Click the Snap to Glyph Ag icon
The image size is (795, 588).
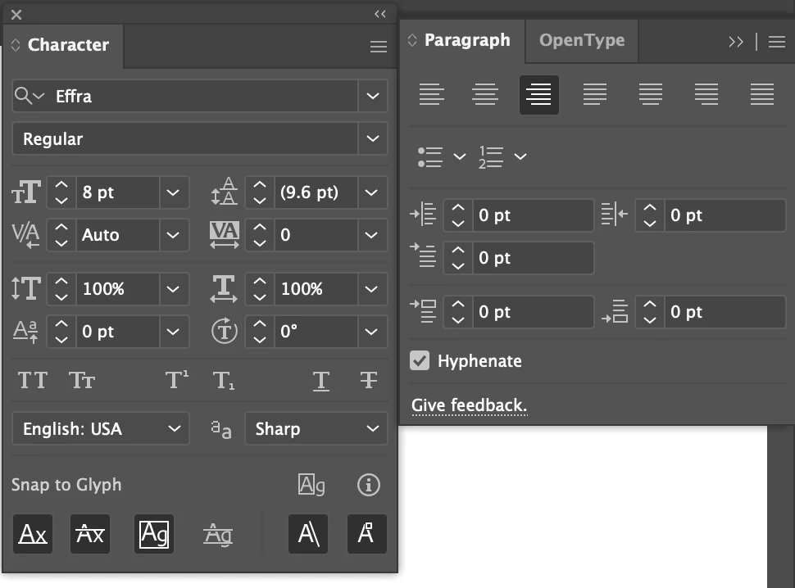click(x=311, y=485)
